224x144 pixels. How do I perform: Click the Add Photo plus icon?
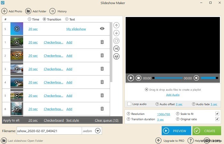click(4, 11)
